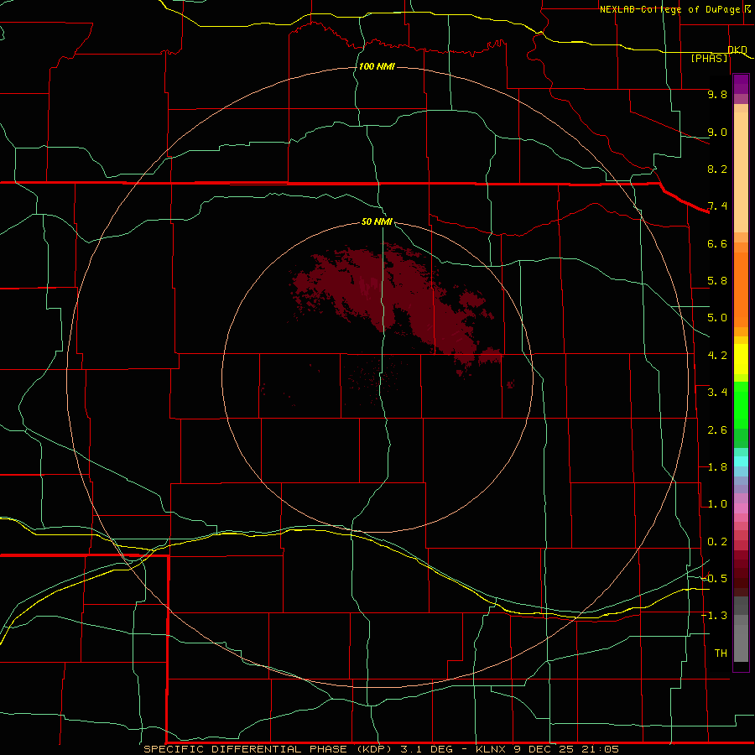
Task: Click the -0.5 value on color scale
Action: click(x=714, y=579)
